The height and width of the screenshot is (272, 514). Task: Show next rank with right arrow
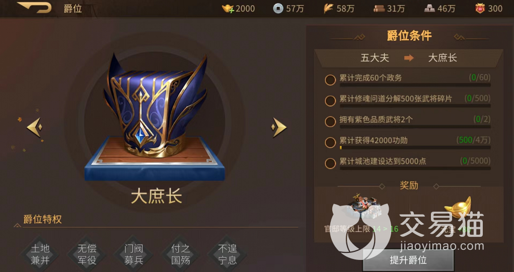pyautogui.click(x=279, y=127)
